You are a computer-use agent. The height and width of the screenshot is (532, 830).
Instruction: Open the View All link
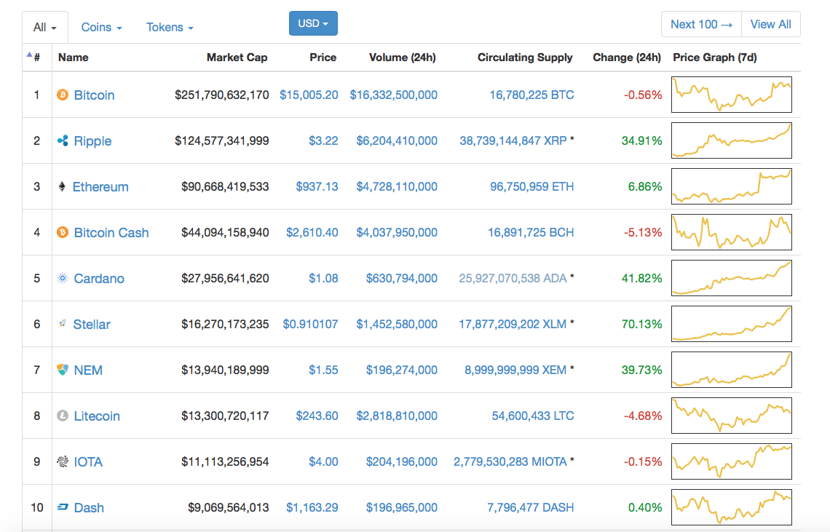coord(770,23)
